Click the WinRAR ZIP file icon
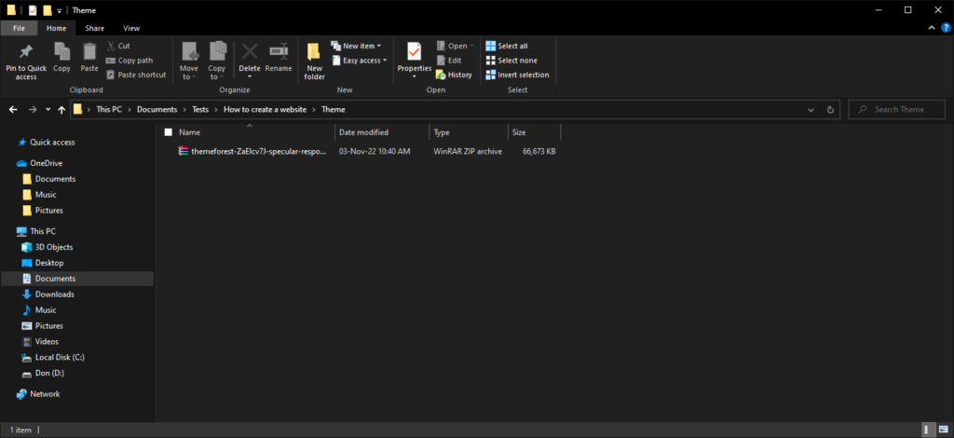The height and width of the screenshot is (438, 954). pos(184,151)
